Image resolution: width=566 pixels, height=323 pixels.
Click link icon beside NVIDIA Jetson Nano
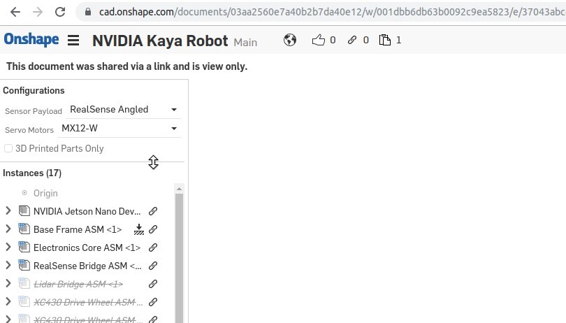coord(154,211)
